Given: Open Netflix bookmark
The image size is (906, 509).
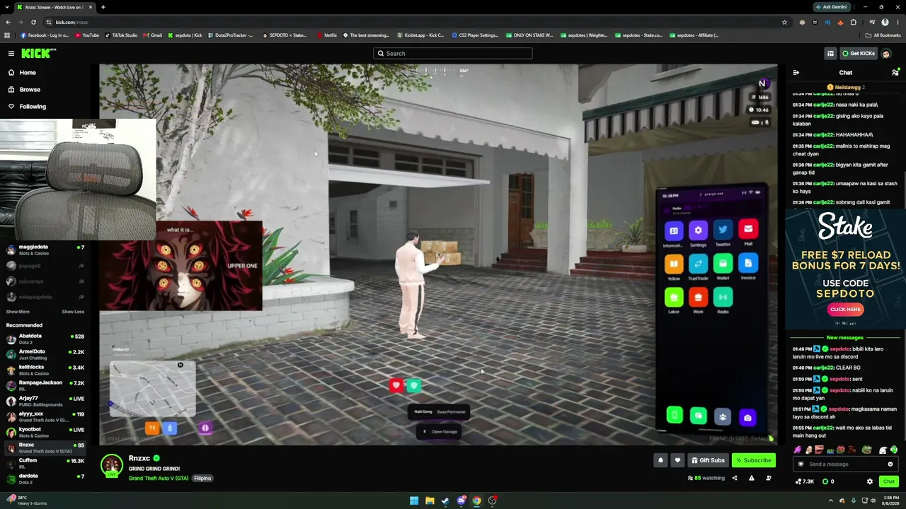Looking at the screenshot, I should (326, 35).
